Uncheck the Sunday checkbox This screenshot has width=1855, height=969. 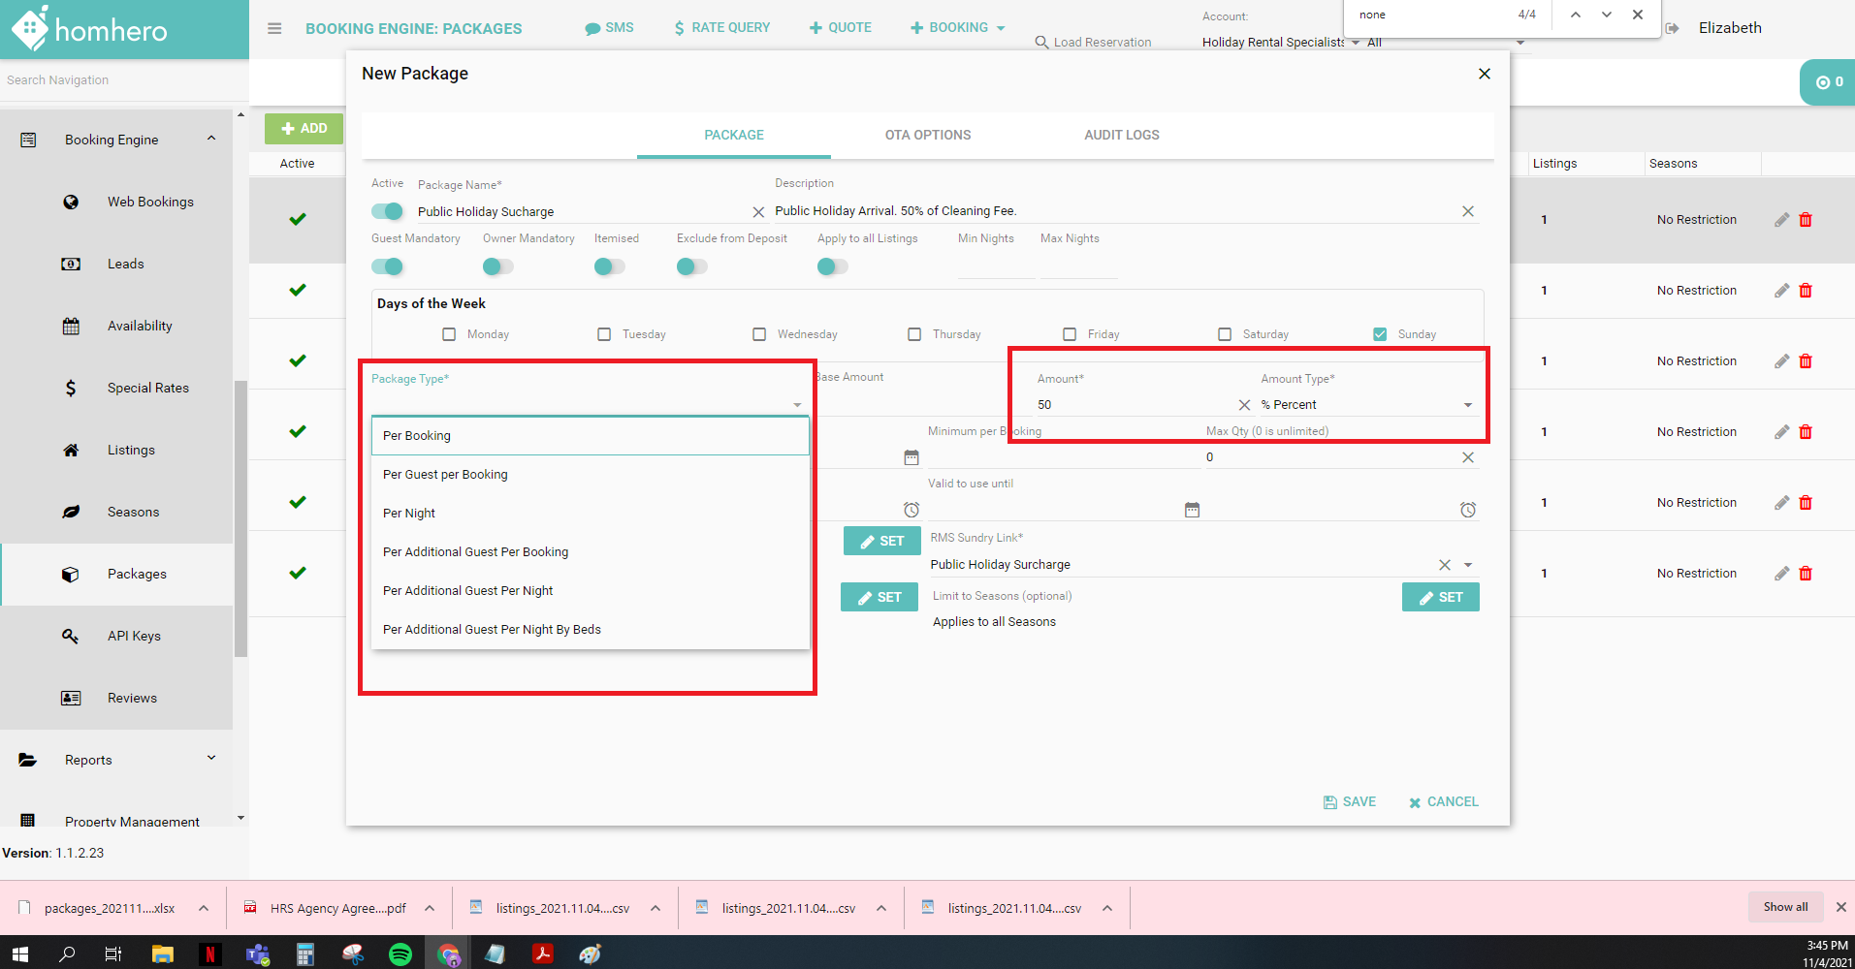click(x=1379, y=333)
